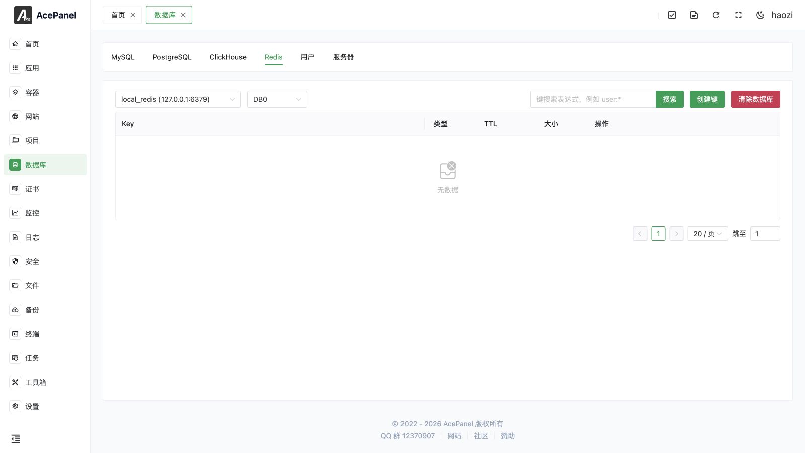This screenshot has width=805, height=453.
Task: Open the DB0 database dropdown
Action: pyautogui.click(x=277, y=99)
